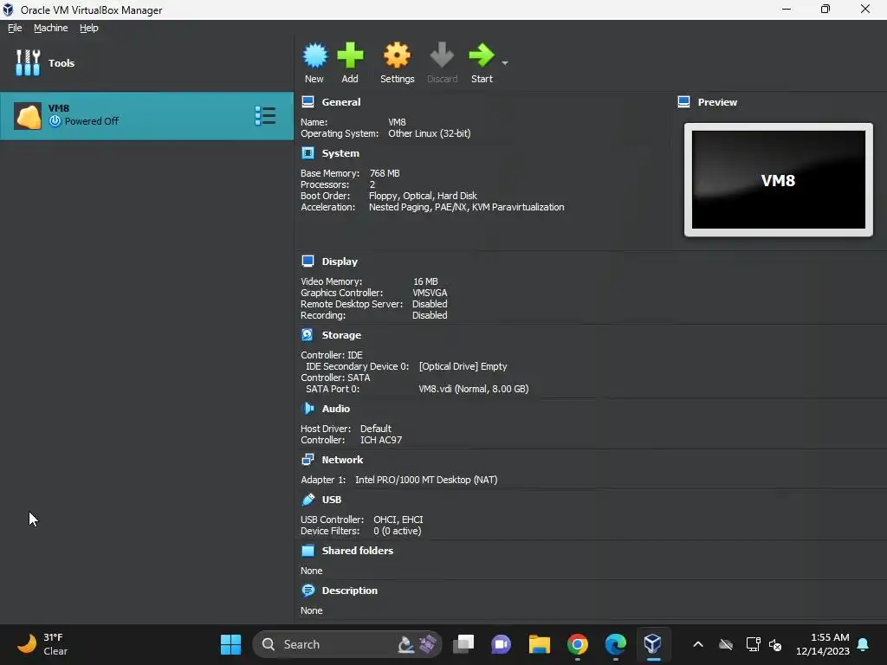Viewport: 887px width, 665px height.
Task: Open File Explorer from taskbar
Action: 539,644
